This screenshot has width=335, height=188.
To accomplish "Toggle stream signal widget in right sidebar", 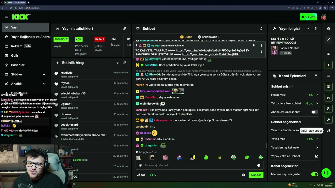I will pyautogui.click(x=328, y=98).
